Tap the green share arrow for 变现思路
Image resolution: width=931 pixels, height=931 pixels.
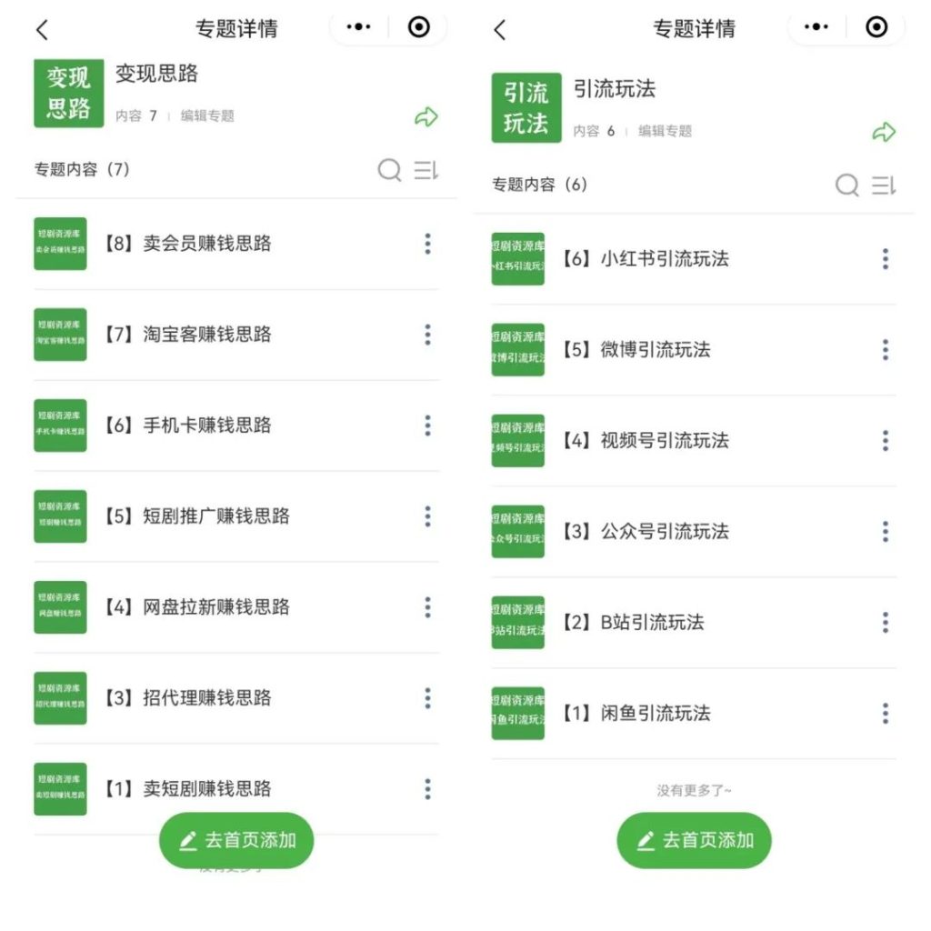[x=425, y=117]
